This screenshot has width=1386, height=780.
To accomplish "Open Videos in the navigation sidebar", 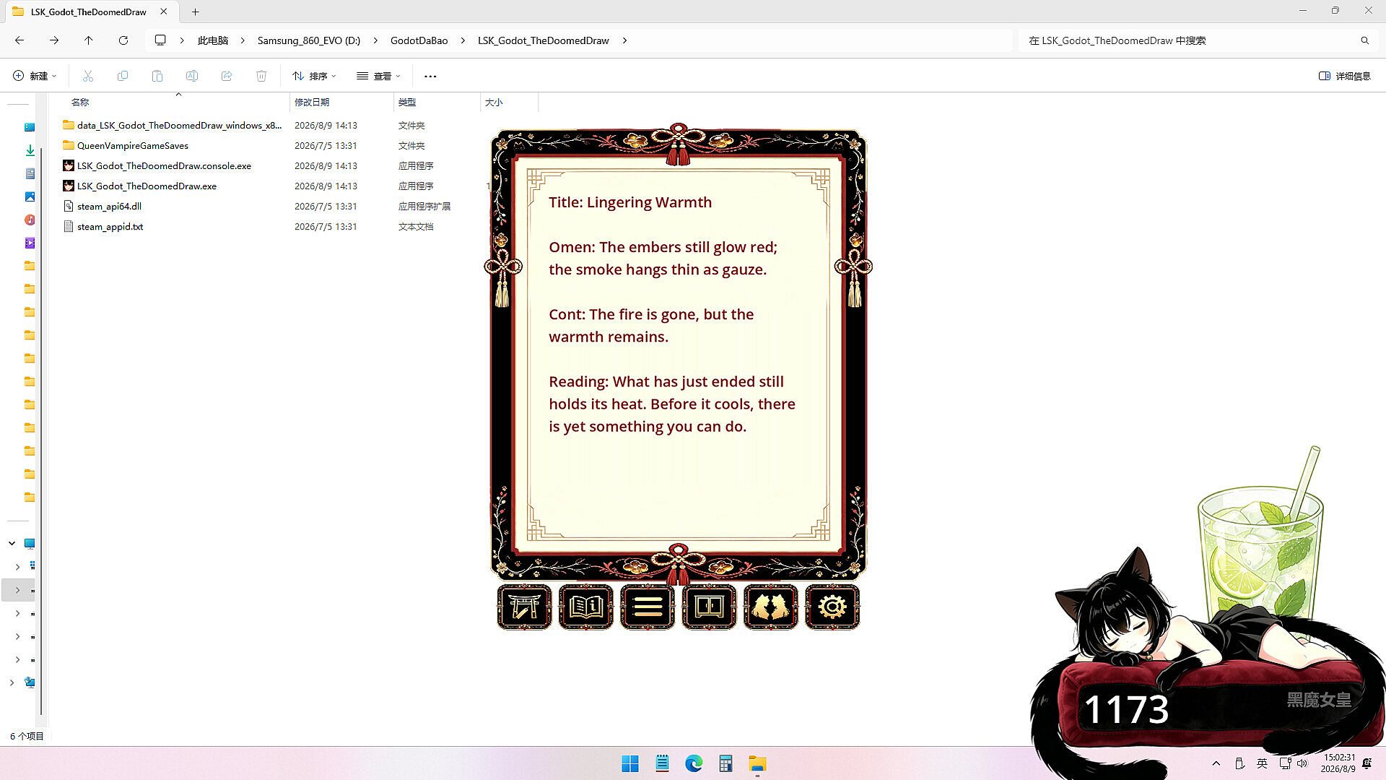I will pyautogui.click(x=30, y=243).
